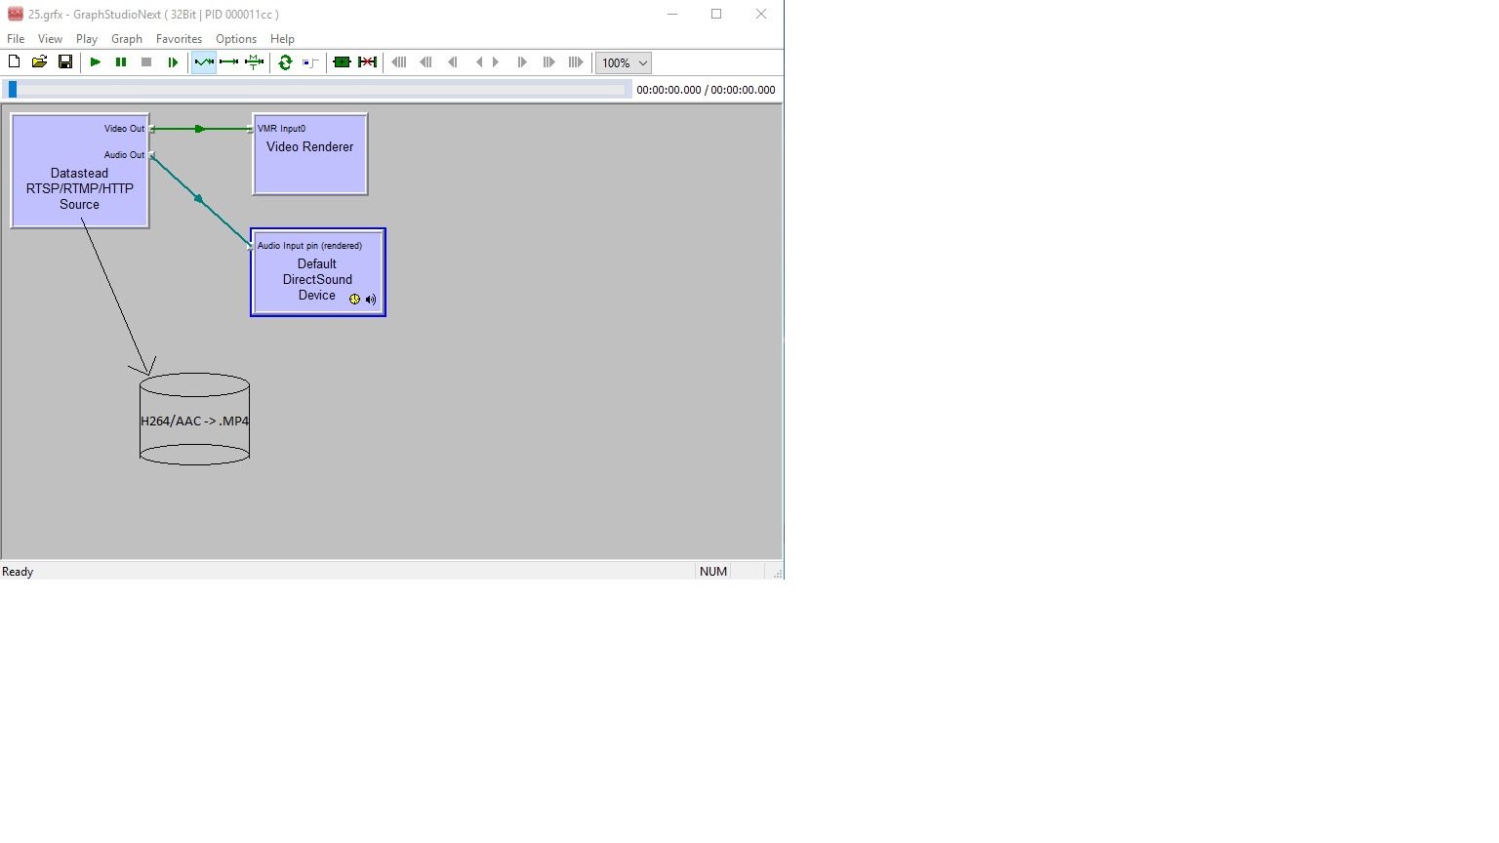The width and height of the screenshot is (1499, 843).
Task: Click the fast-forward seek control
Action: coord(547,61)
